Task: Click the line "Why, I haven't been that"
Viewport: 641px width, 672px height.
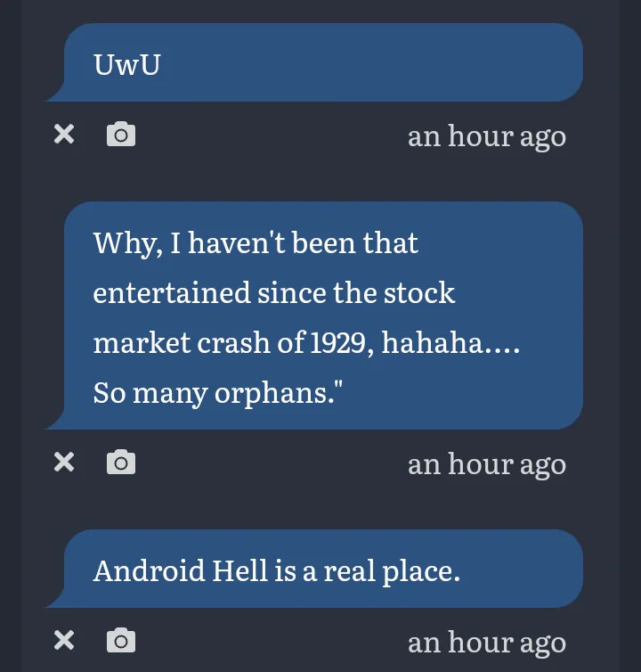Action: pos(256,243)
